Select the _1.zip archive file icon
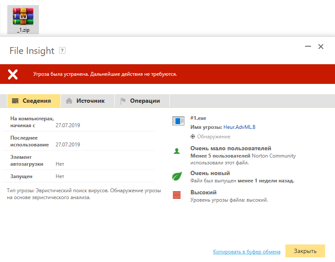Image resolution: width=335 pixels, height=262 pixels. (23, 19)
